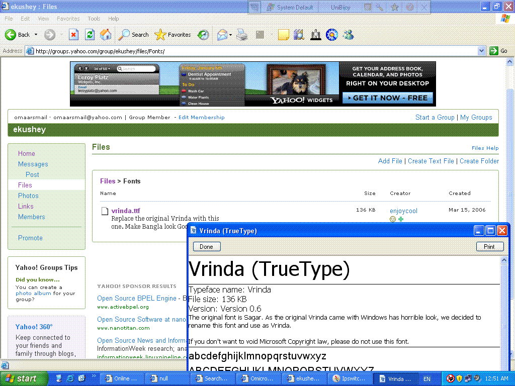Click Files breadcrumb before Fonts
Viewport: 515px width, 386px height.
pyautogui.click(x=108, y=181)
